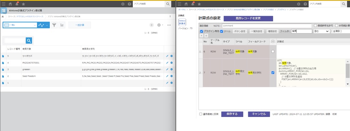Focus the フィルタ text field
This screenshot has height=131, width=350.
301,31
